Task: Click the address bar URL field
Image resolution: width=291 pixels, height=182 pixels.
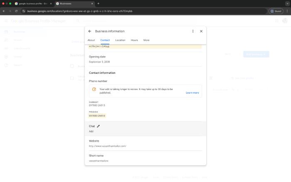Action: coord(125,11)
